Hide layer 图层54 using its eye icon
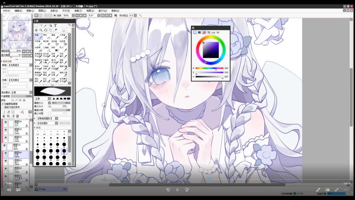Viewport: 355px width, 200px height. point(6,122)
